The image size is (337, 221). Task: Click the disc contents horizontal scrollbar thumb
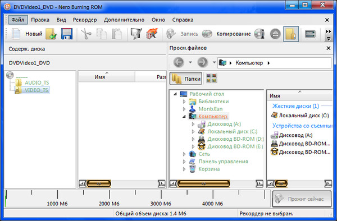pos(99,183)
